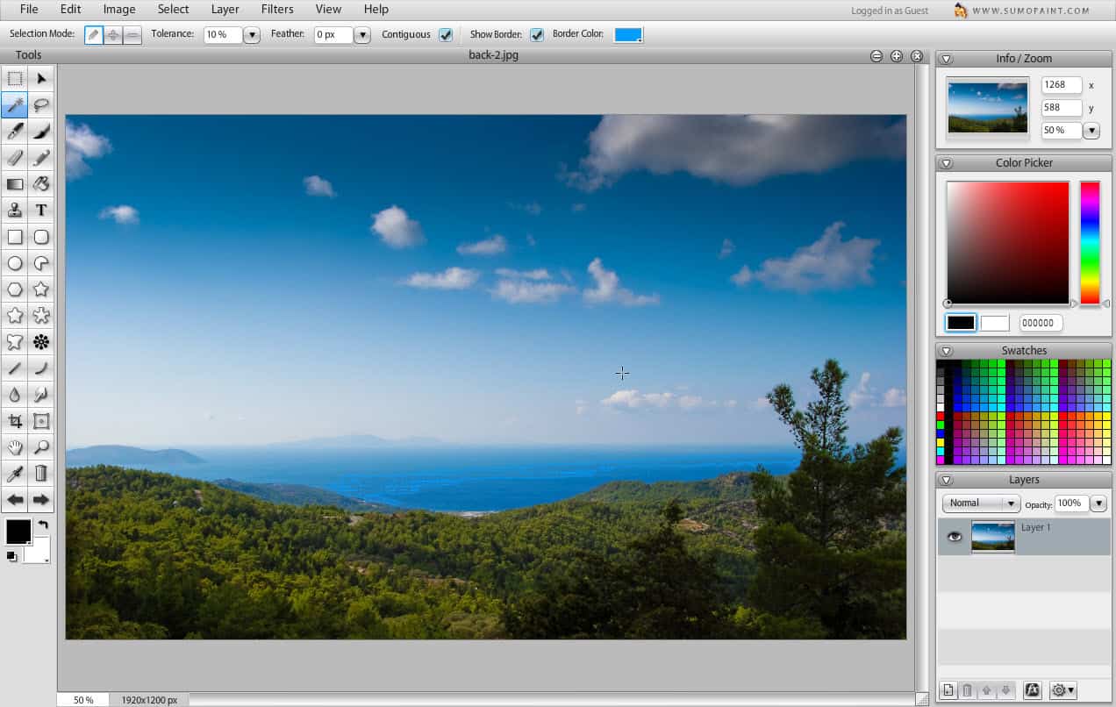This screenshot has height=707, width=1116.
Task: Visit the www.sumopaint.com link
Action: point(1030,11)
